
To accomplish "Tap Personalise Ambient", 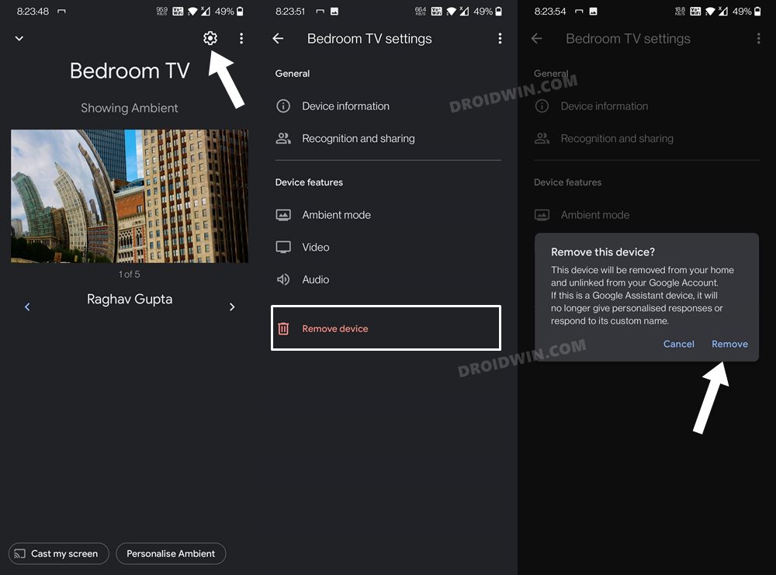I will [x=171, y=553].
